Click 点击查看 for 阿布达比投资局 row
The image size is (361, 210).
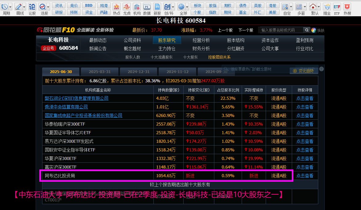[305, 176]
